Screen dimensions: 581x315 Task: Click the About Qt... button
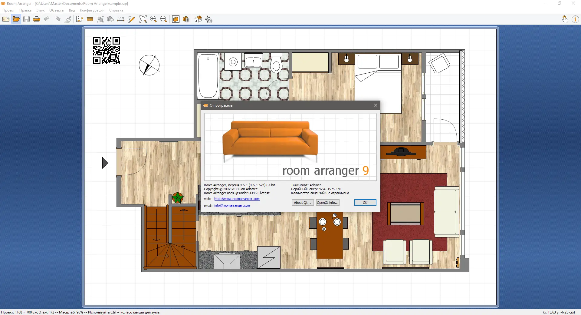click(x=302, y=203)
